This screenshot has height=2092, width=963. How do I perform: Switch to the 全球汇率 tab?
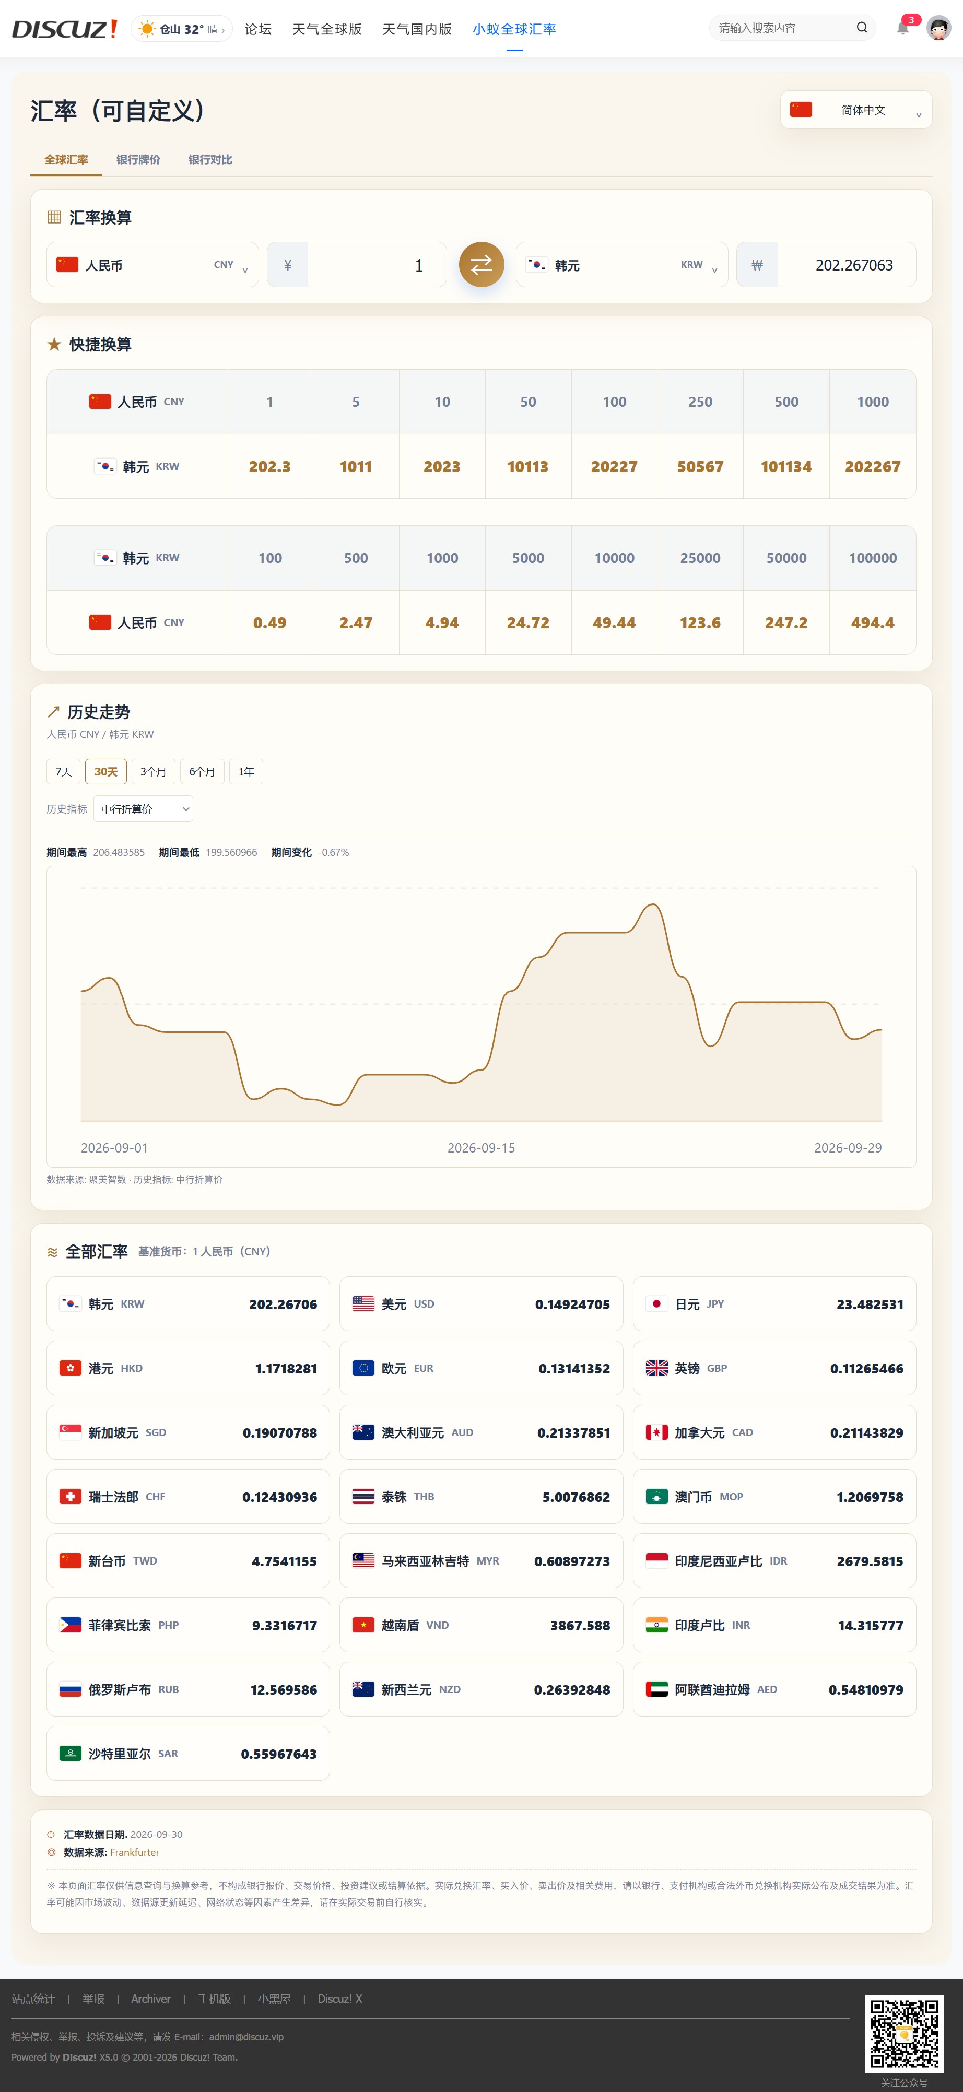(66, 160)
